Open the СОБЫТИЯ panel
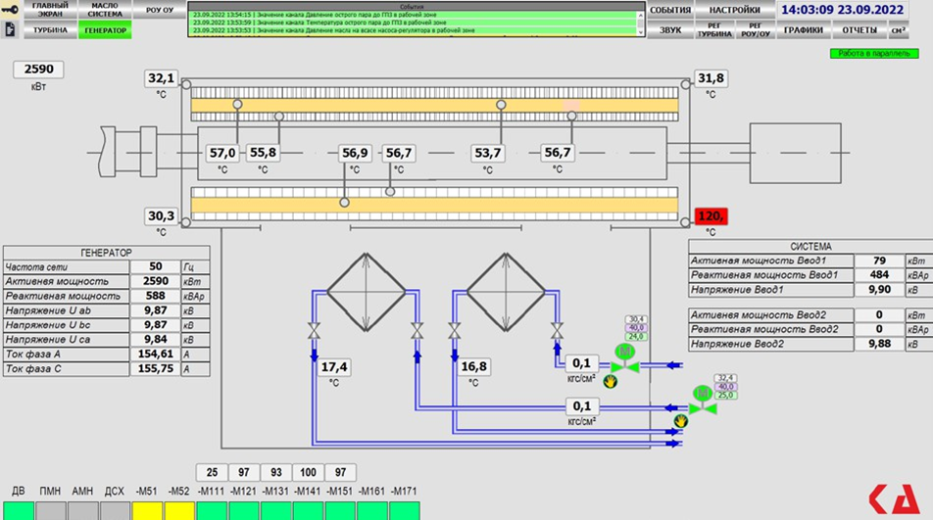The width and height of the screenshot is (933, 520). (x=670, y=10)
